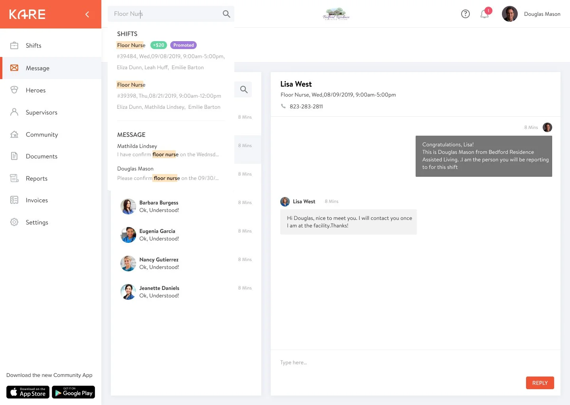Open Settings from the sidebar
The width and height of the screenshot is (570, 405).
coord(37,222)
